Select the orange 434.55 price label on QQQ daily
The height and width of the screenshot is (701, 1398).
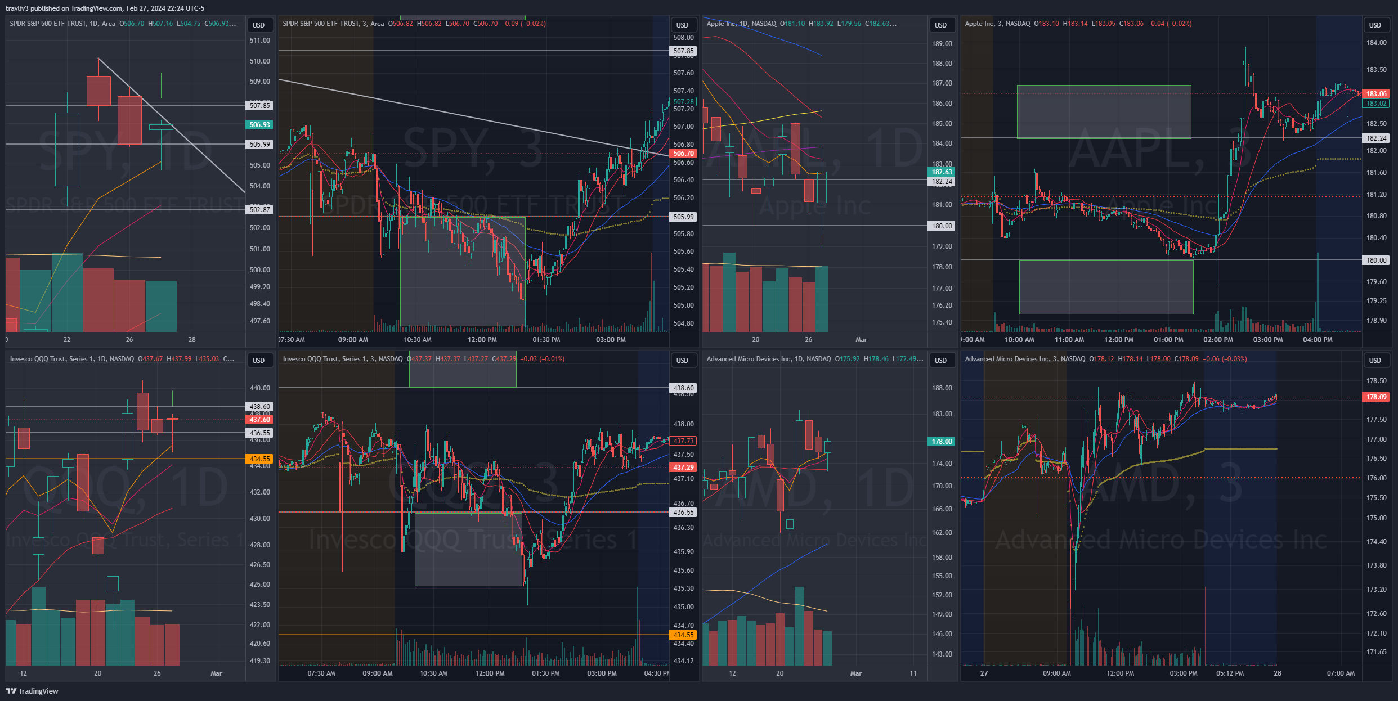(x=259, y=459)
